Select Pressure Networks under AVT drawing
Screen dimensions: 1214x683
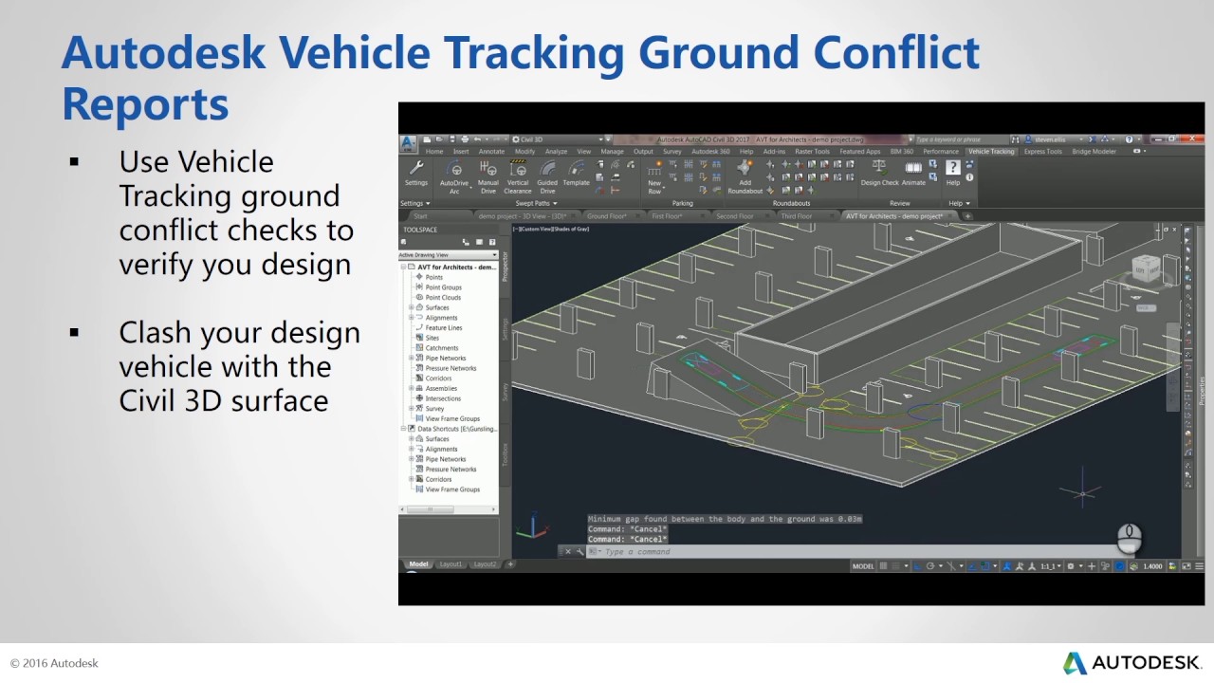coord(451,368)
